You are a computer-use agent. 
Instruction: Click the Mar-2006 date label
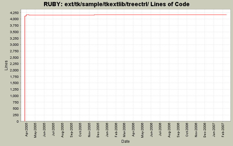pos(124,130)
